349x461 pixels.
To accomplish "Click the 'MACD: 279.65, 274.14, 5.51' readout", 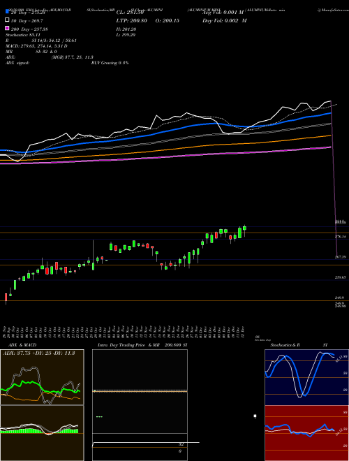I will [x=36, y=46].
